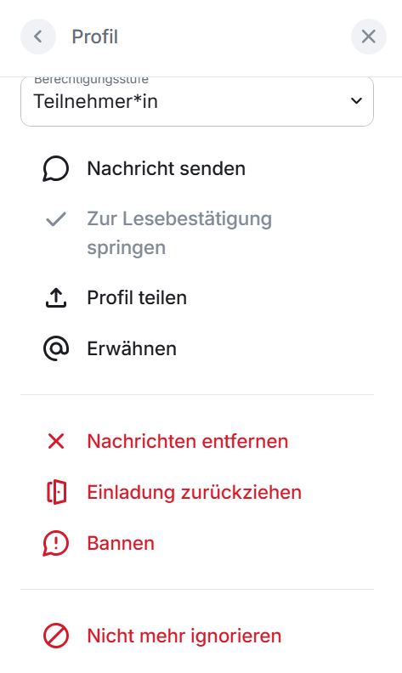The height and width of the screenshot is (673, 402).
Task: Click the speech bubble message icon
Action: click(x=56, y=168)
